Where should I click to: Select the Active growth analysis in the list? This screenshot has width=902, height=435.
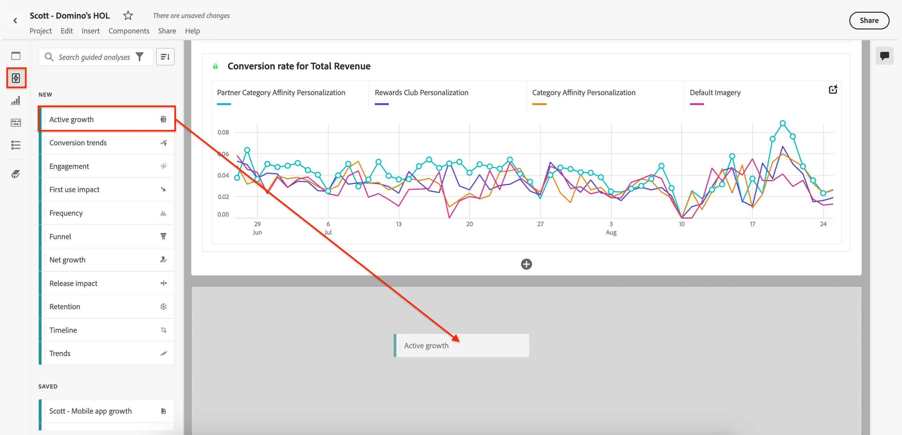click(x=106, y=119)
